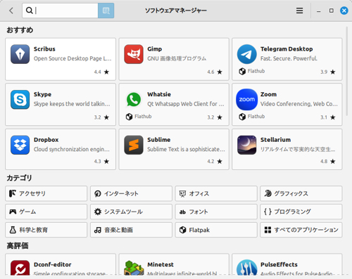Click the 4.8 rating on Stellarium

click(324, 162)
